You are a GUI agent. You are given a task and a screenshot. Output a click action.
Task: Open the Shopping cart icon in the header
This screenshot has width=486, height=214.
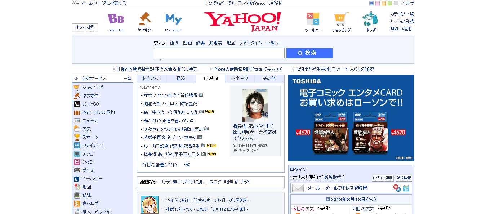point(341,19)
